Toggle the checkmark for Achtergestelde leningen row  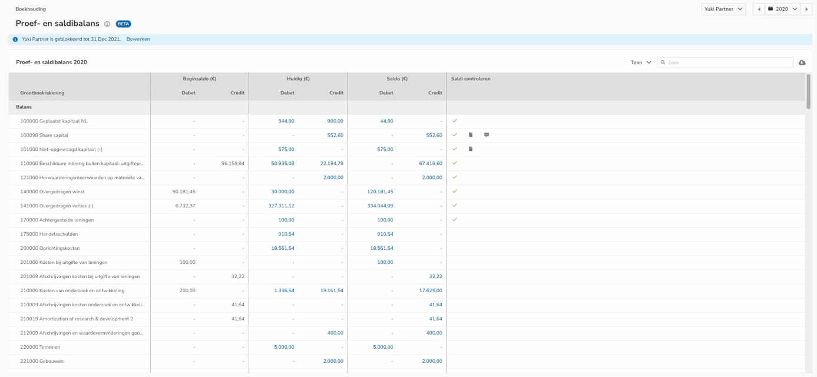455,220
